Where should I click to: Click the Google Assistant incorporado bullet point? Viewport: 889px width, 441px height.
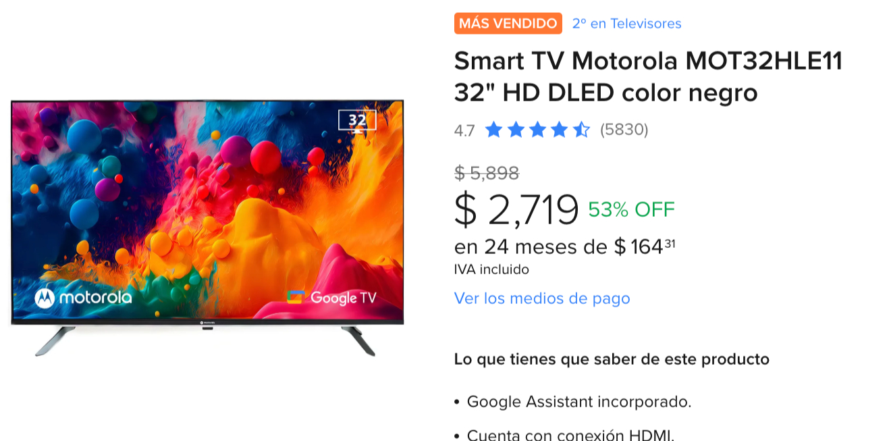pyautogui.click(x=579, y=402)
